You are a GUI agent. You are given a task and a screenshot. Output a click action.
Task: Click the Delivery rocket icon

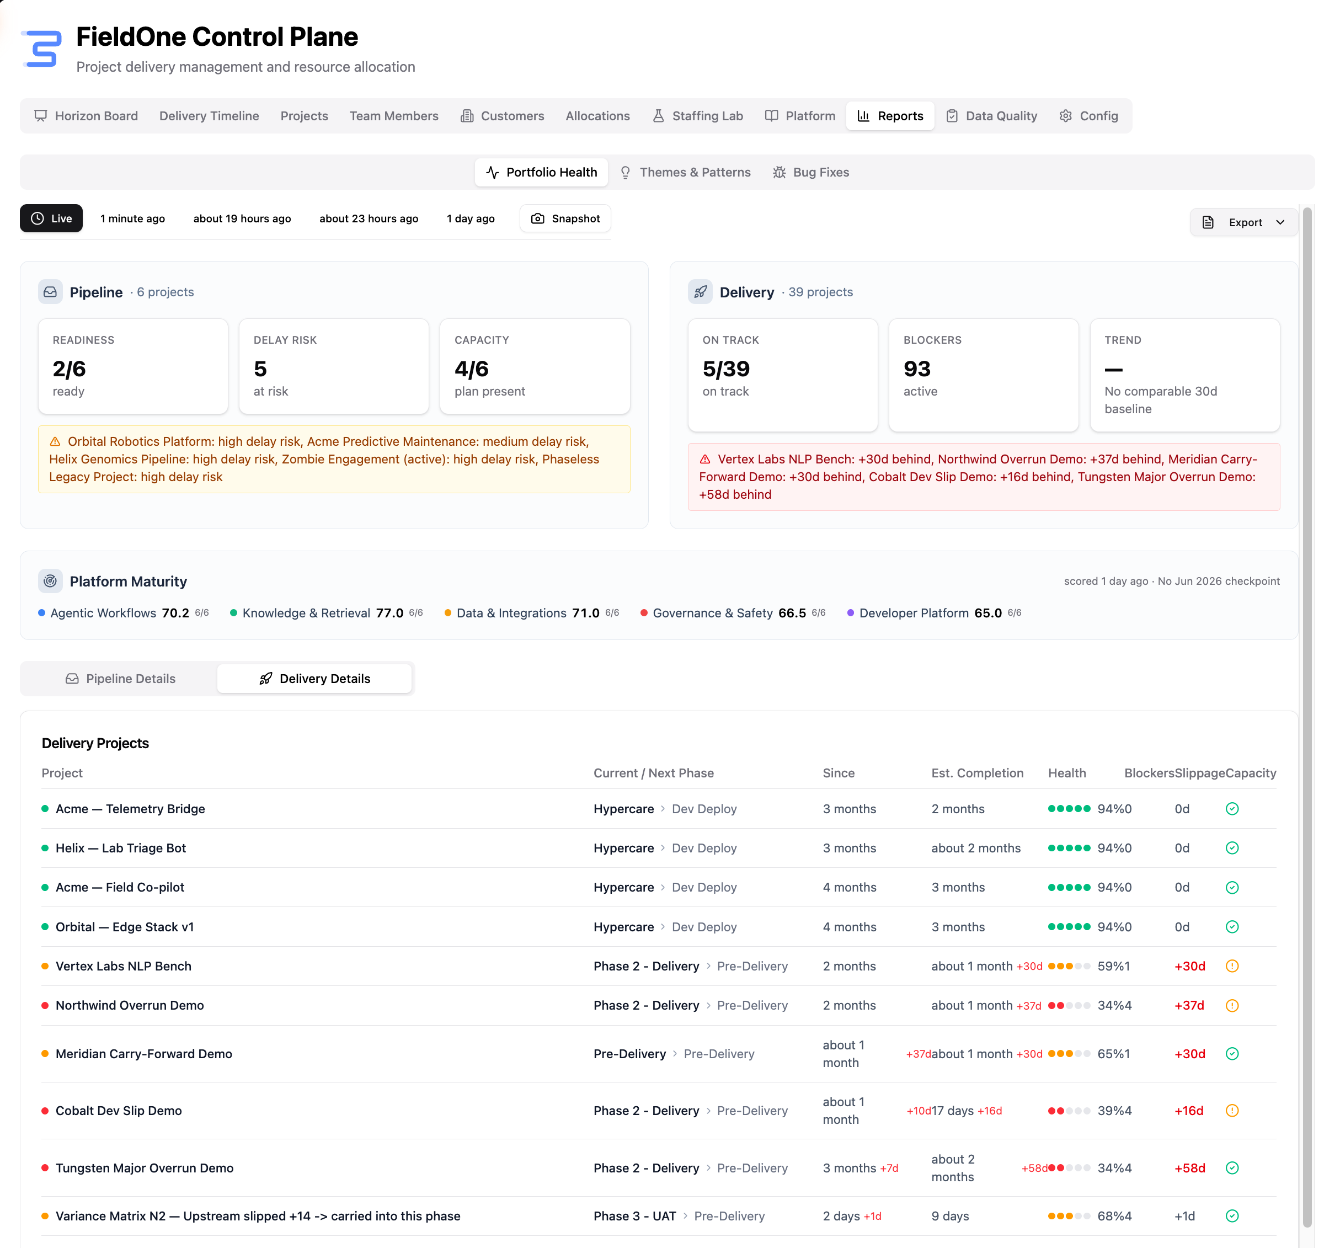click(x=700, y=292)
